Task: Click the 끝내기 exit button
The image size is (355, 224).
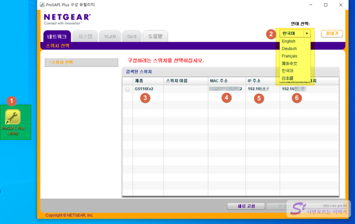Action: [332, 34]
